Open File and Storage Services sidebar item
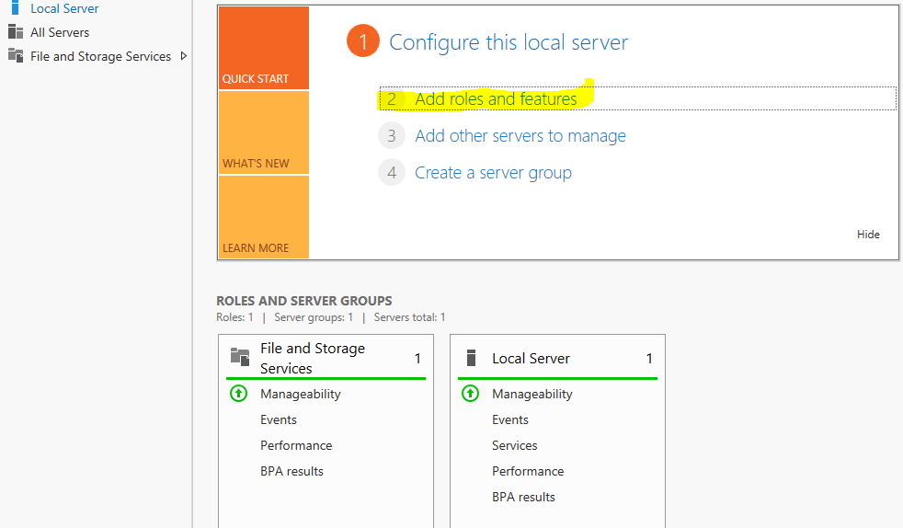This screenshot has height=528, width=903. (100, 56)
